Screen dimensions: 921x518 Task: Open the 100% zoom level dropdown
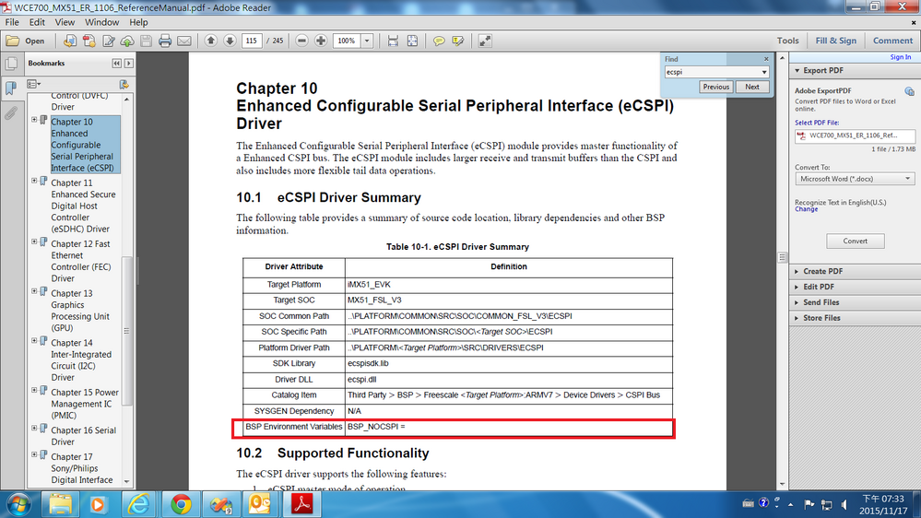(x=367, y=41)
